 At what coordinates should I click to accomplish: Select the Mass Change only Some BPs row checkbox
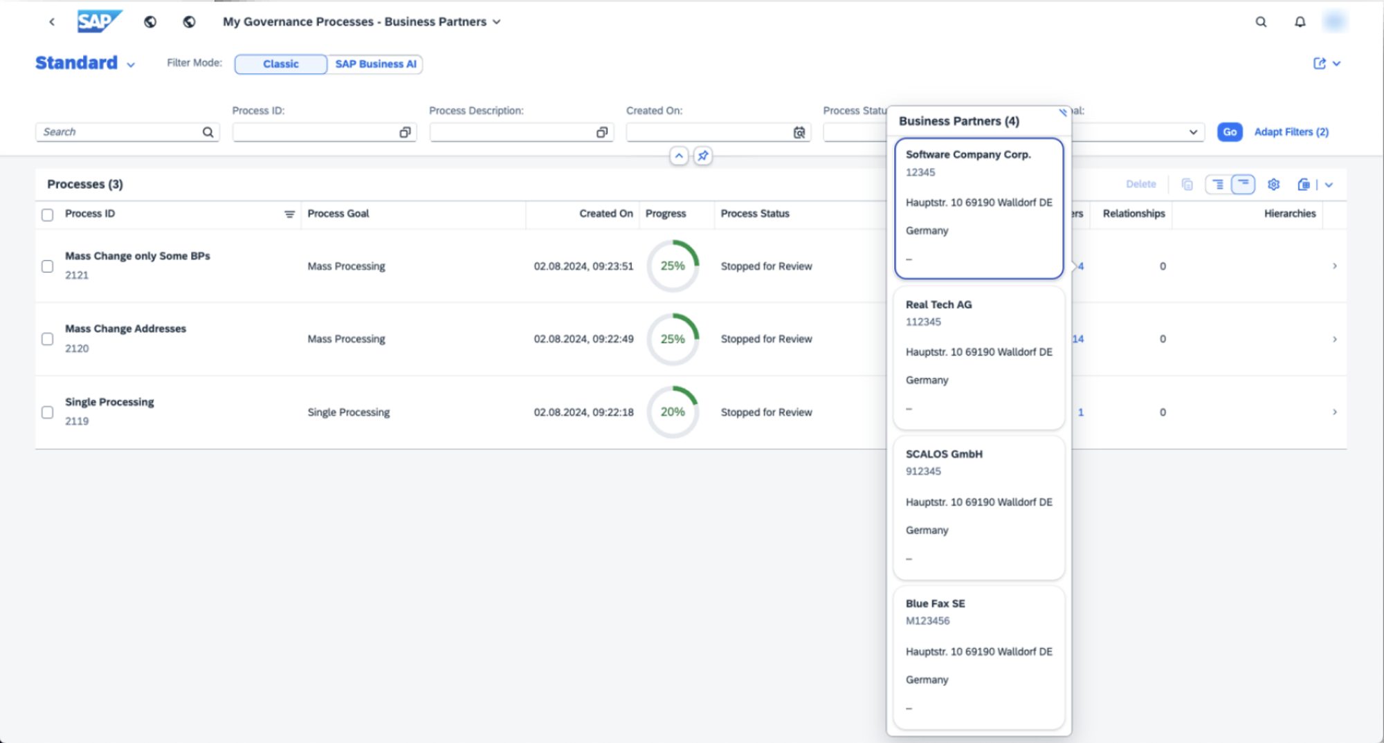tap(47, 266)
